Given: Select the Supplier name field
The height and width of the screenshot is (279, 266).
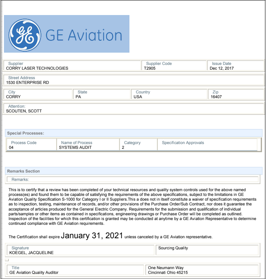Looking at the screenshot, I should [72, 66].
